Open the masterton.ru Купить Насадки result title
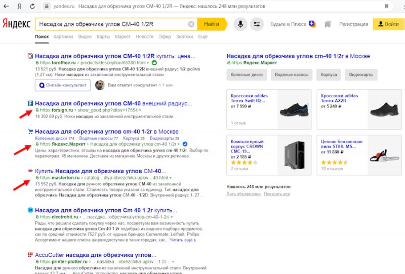 pos(100,171)
